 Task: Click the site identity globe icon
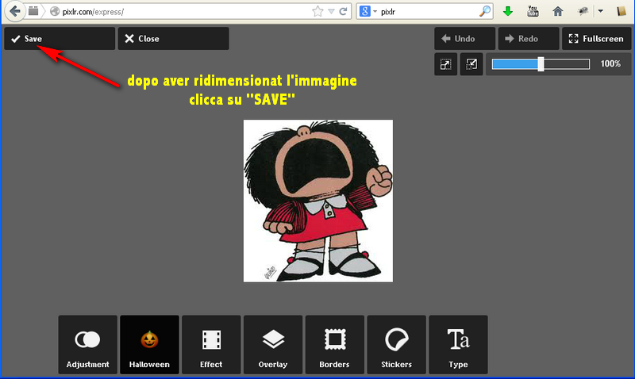pyautogui.click(x=55, y=12)
